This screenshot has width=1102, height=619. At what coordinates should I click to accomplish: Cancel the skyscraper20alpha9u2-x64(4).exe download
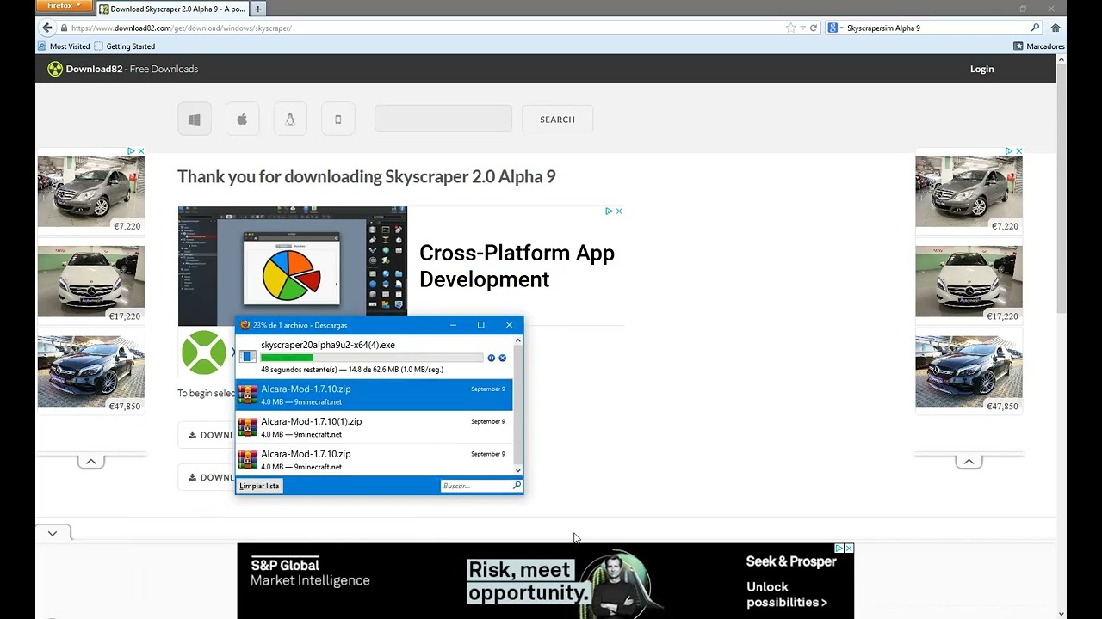tap(503, 358)
